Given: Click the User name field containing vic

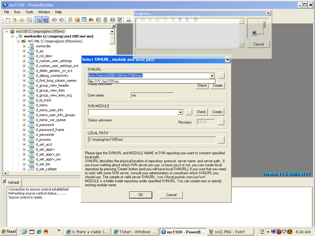Looking at the screenshot, I should [153, 95].
